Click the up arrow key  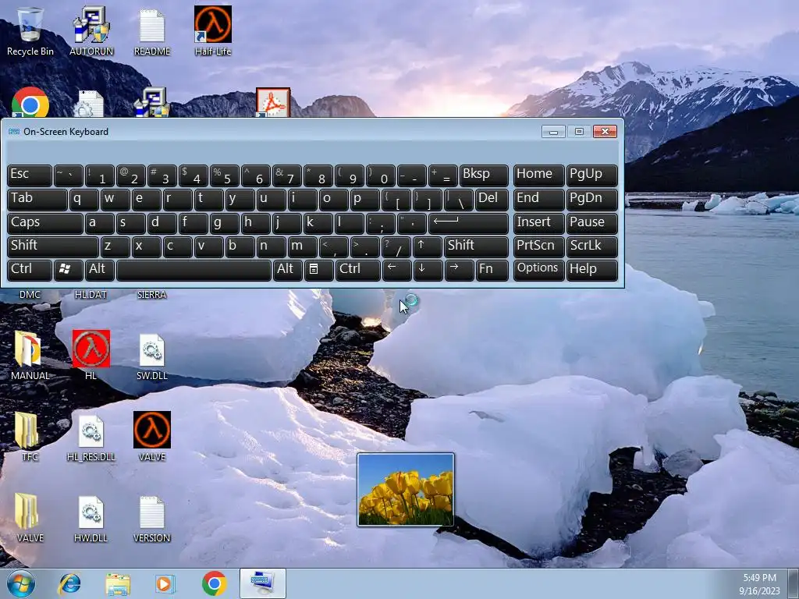click(427, 246)
